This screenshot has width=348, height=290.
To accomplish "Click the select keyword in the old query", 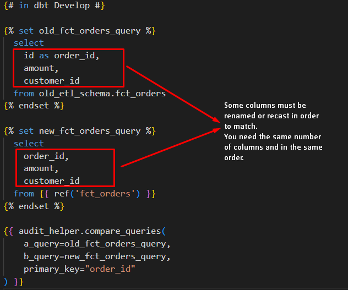I will (29, 43).
